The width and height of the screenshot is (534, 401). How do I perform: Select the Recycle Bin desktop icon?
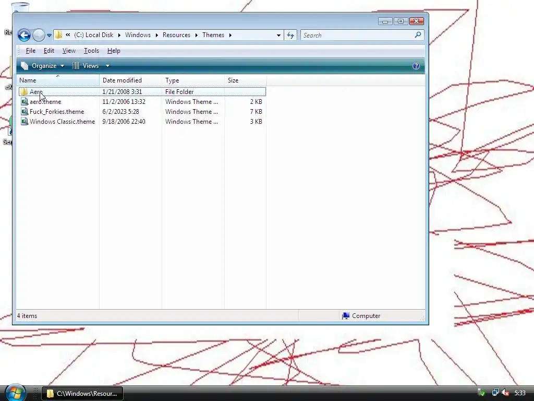[20, 7]
